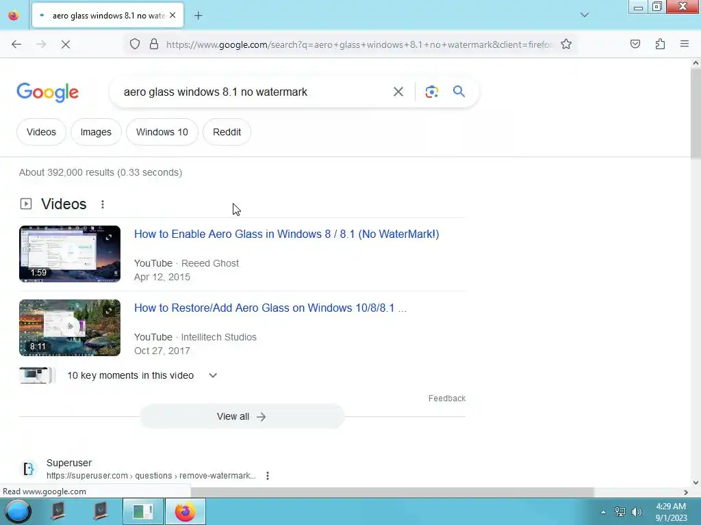Play the 1:59 video thumbnail

click(x=70, y=254)
